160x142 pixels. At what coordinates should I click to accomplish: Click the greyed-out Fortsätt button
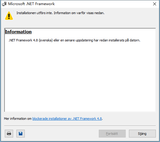[112, 134]
